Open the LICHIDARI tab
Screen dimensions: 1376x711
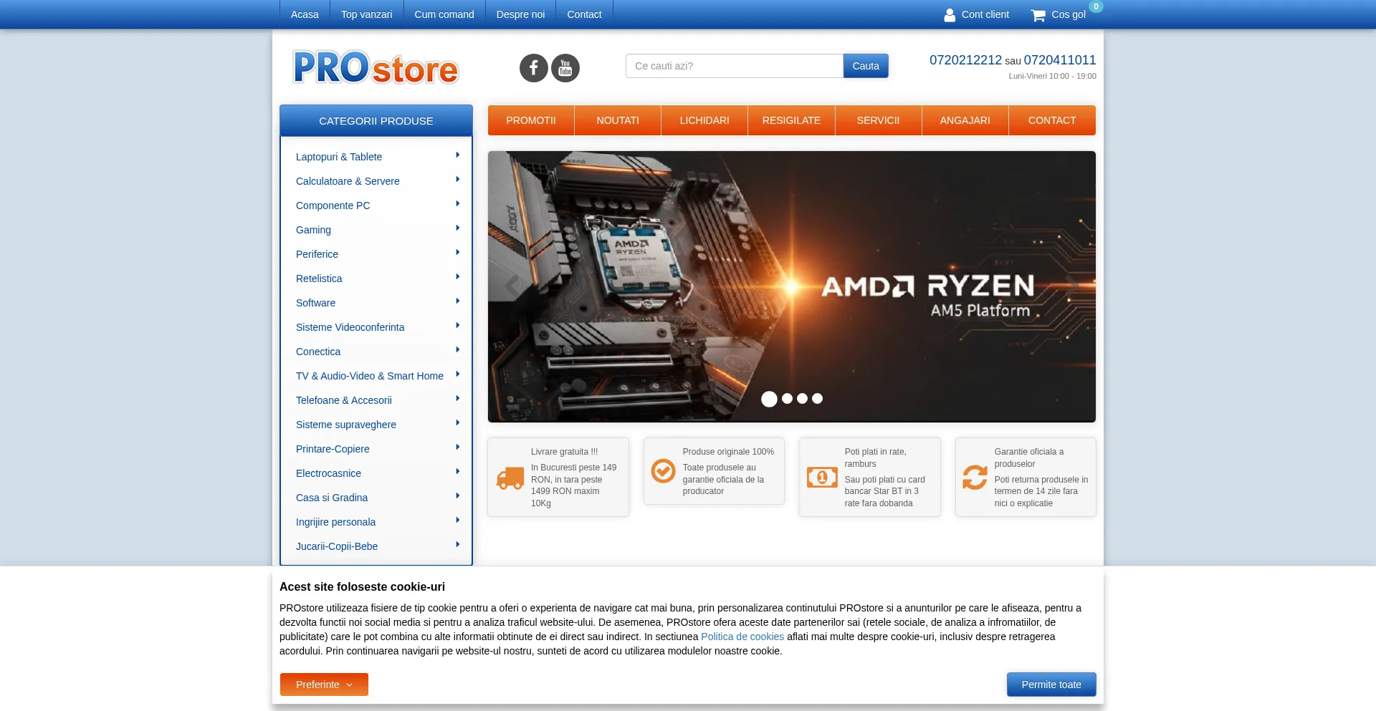click(704, 120)
